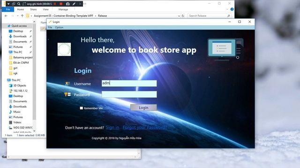Open the Forgot your Password link
The image size is (300, 168).
click(x=145, y=127)
